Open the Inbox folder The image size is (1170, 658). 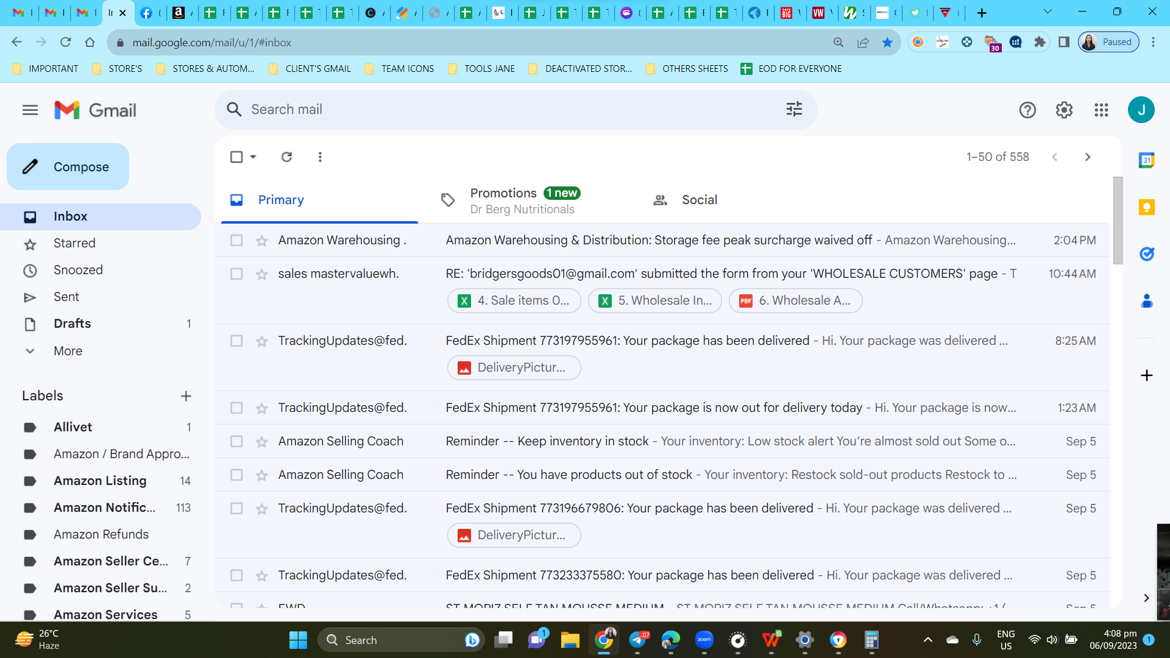point(101,217)
